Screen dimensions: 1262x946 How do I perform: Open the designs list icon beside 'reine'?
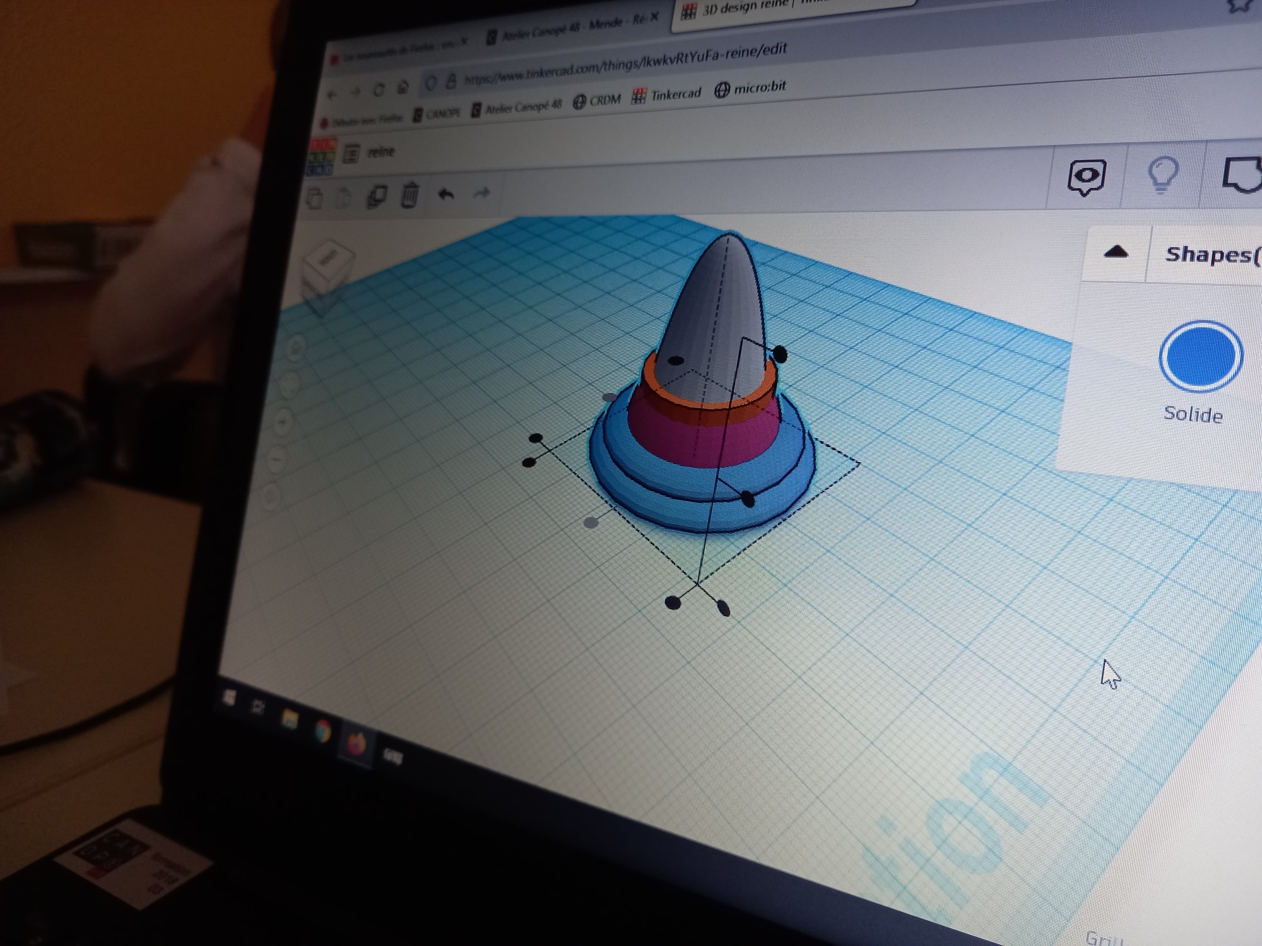(351, 153)
